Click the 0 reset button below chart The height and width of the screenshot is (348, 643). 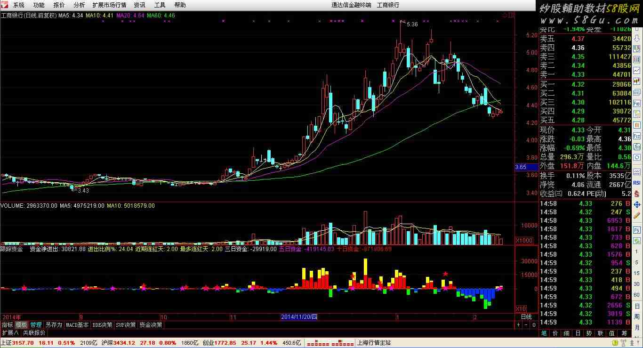pyautogui.click(x=534, y=325)
